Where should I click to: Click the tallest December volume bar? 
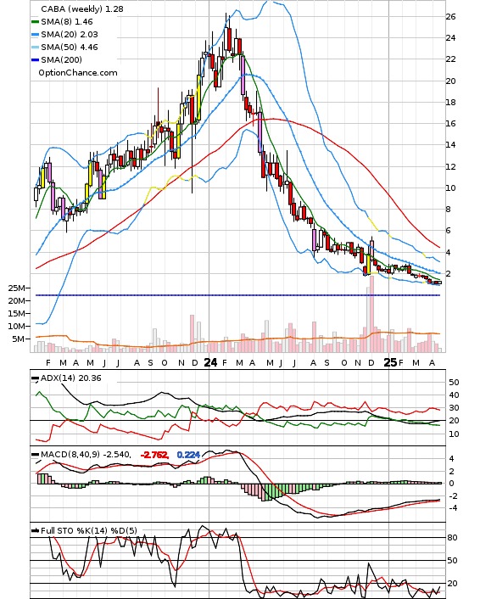(371, 313)
